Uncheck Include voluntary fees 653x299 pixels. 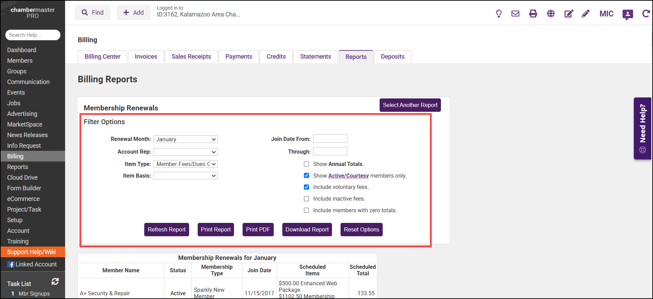(306, 187)
